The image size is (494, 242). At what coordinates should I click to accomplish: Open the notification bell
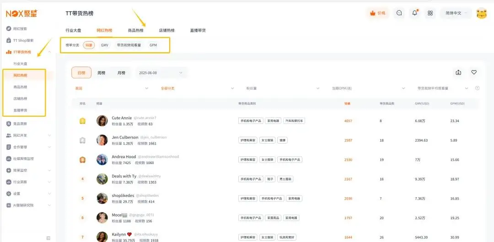click(415, 13)
